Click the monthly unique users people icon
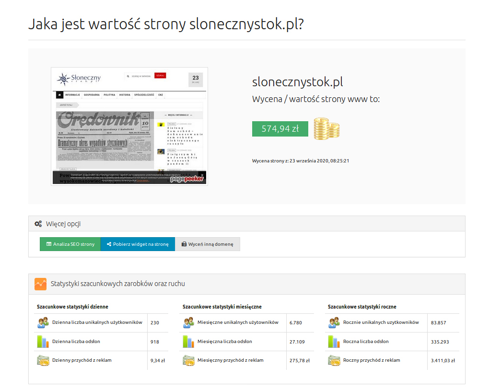 pos(188,323)
